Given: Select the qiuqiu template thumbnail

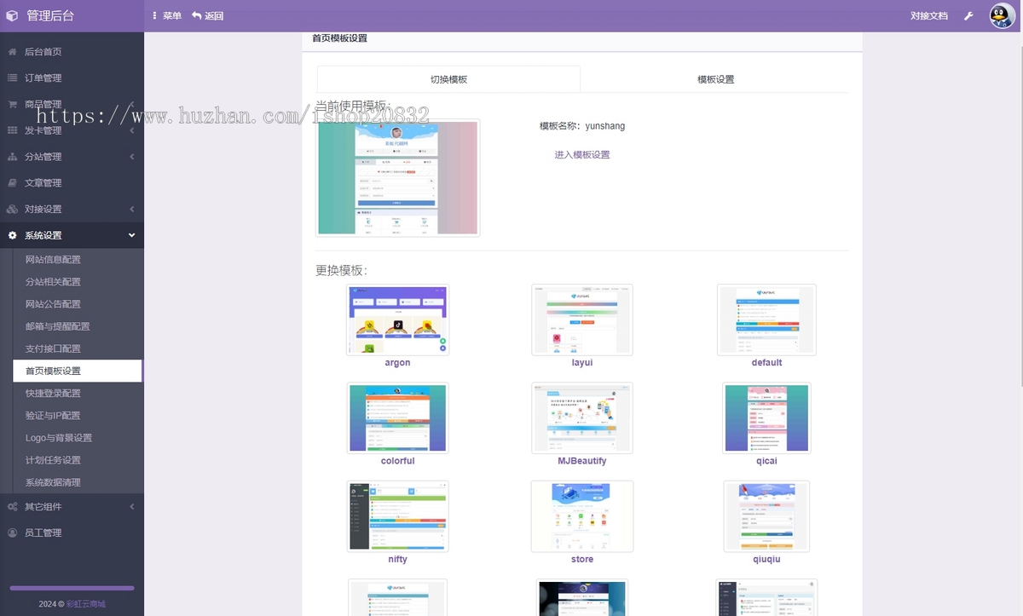Looking at the screenshot, I should 766,516.
